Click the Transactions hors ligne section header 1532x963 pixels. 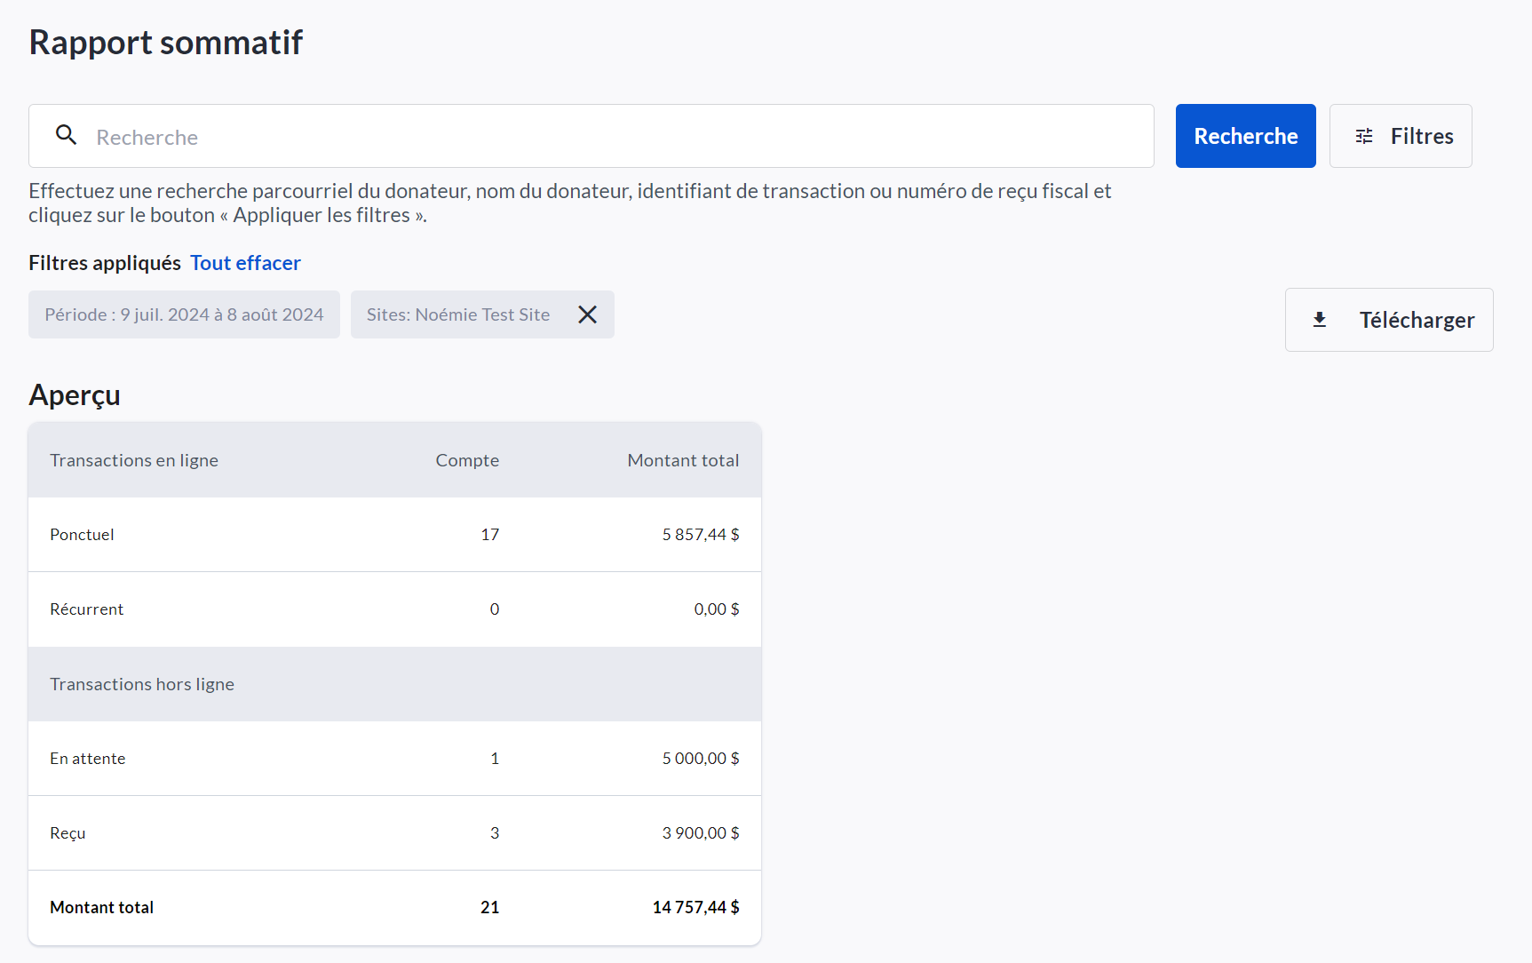point(142,684)
